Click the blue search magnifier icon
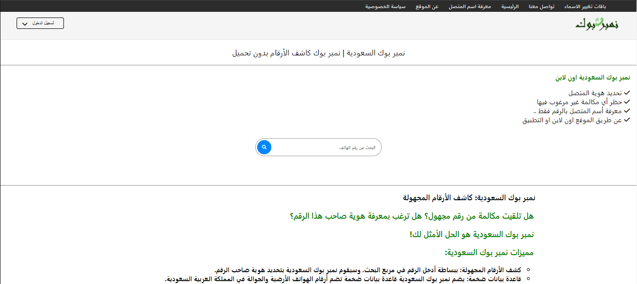Viewport: 637px width, 284px height. [x=264, y=147]
